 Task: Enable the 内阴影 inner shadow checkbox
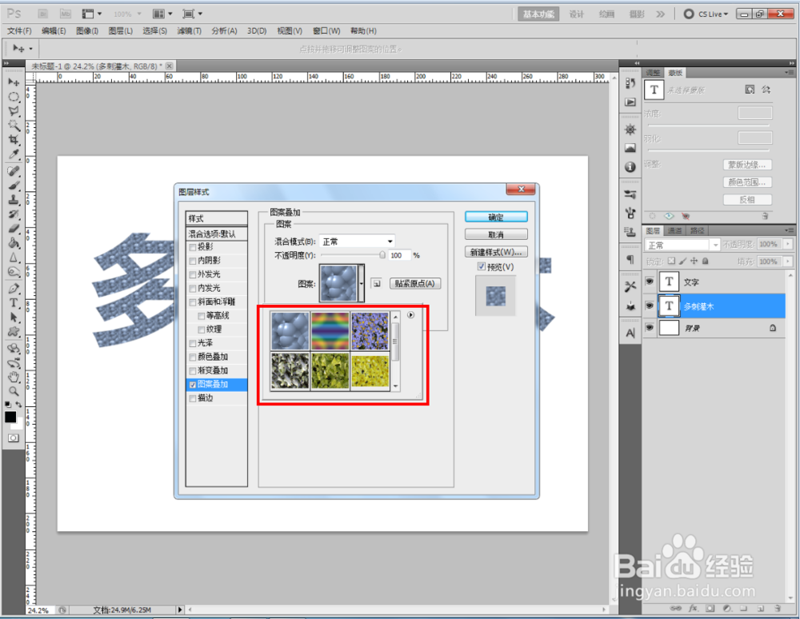click(193, 261)
